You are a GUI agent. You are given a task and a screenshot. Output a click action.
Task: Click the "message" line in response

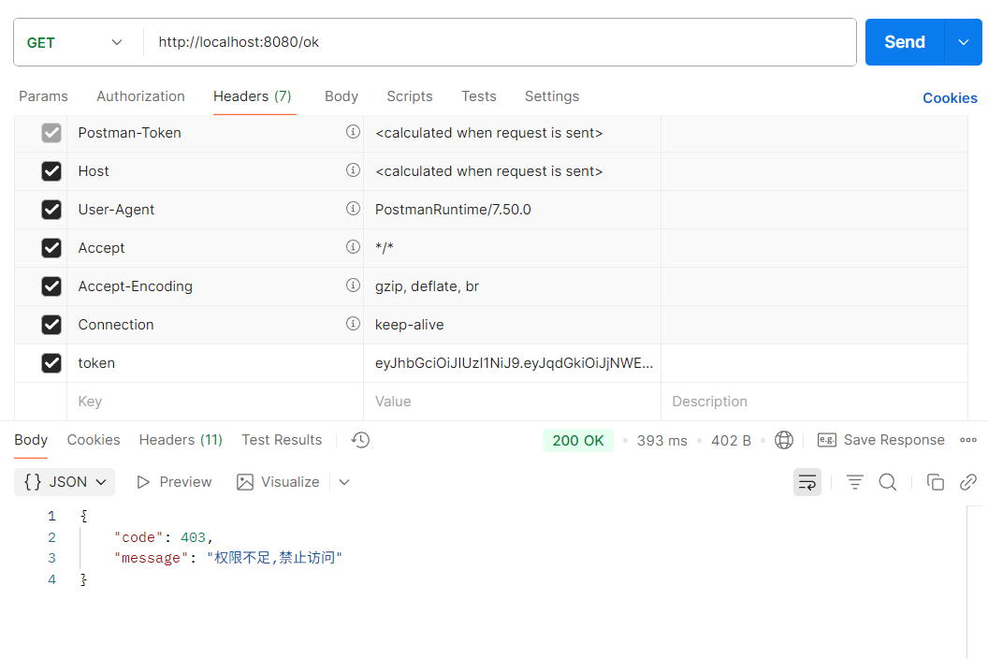coord(228,558)
